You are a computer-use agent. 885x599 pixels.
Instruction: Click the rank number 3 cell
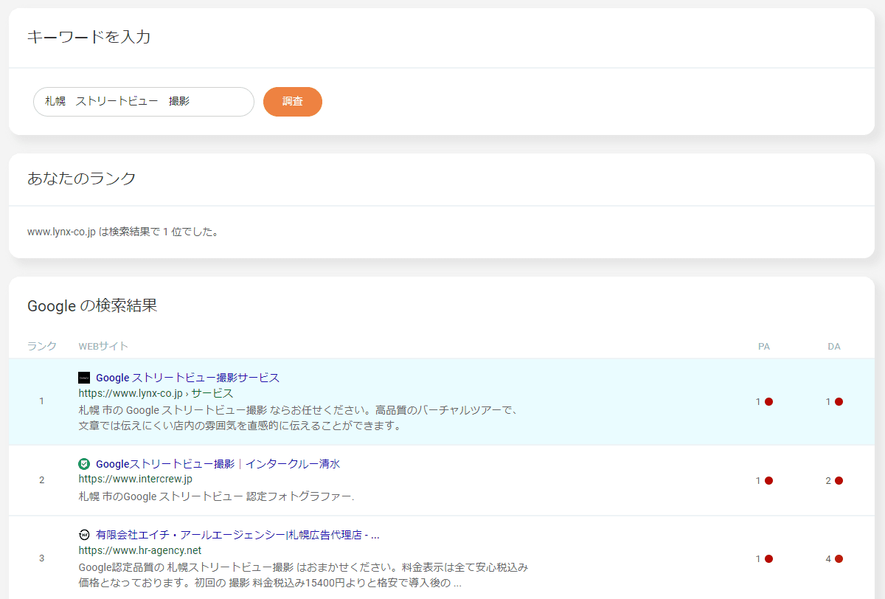(x=41, y=558)
